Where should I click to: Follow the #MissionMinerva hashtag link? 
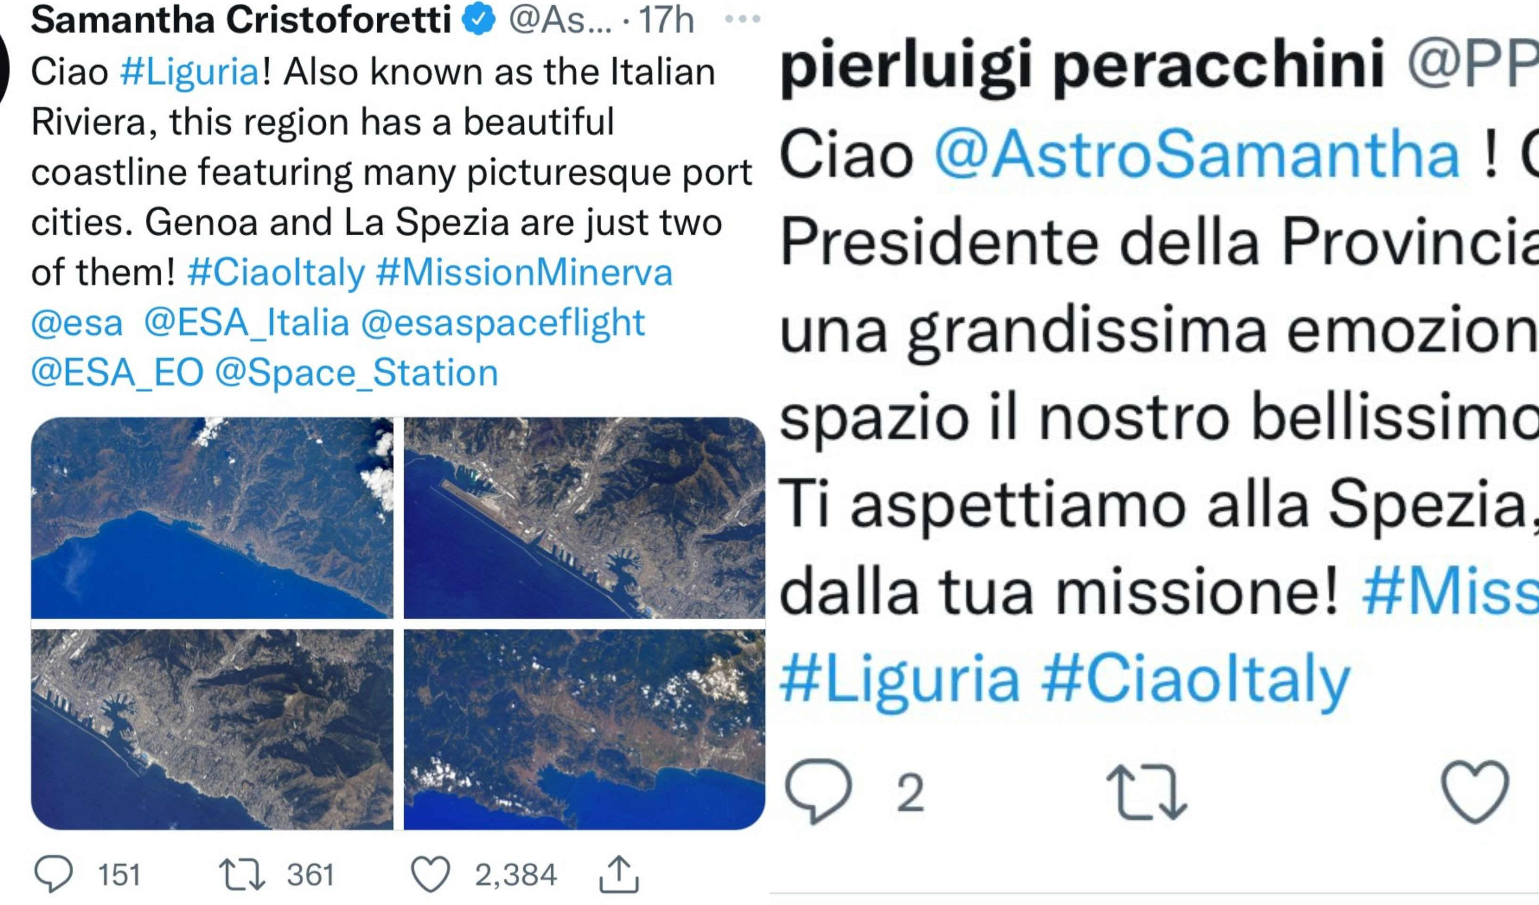[x=525, y=272]
